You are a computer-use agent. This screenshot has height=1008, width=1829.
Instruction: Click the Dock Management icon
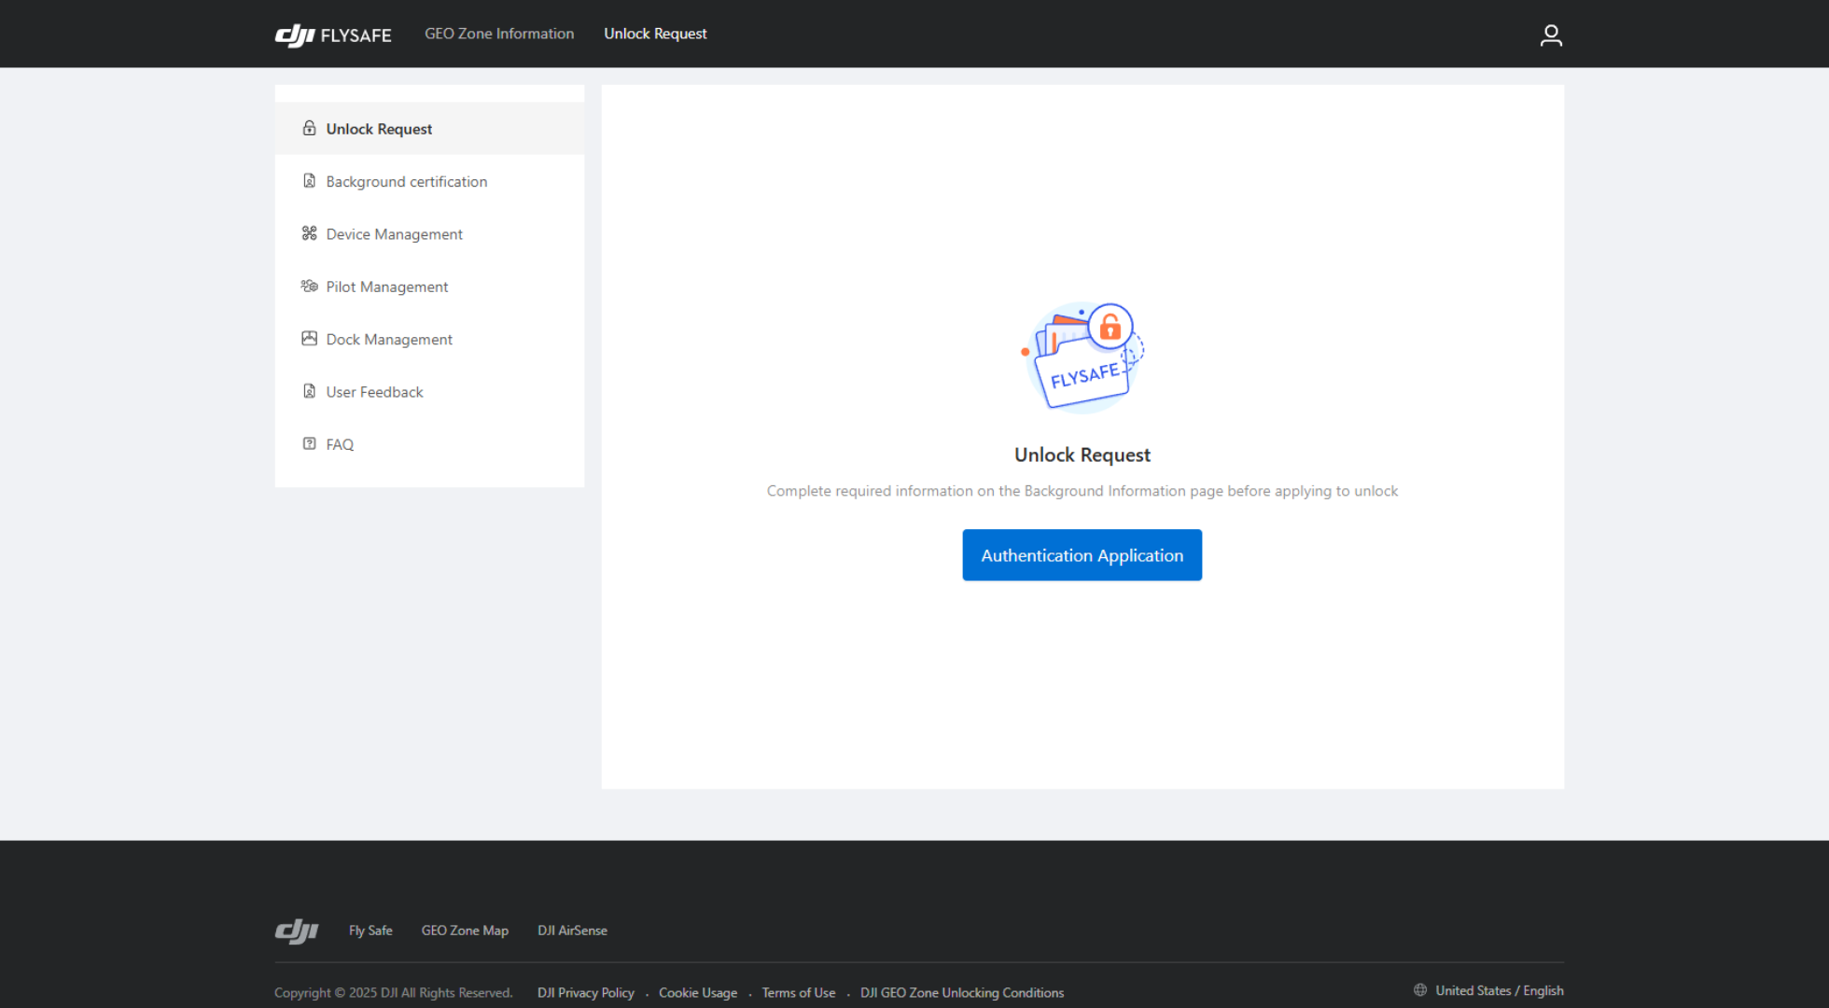click(x=309, y=339)
